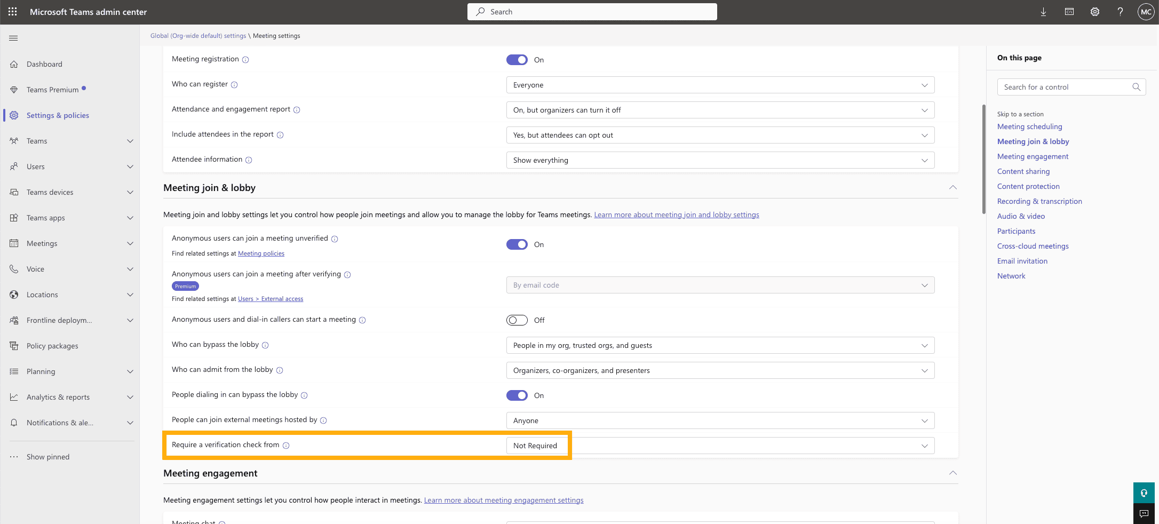
Task: Open the Meeting policies link
Action: [x=261, y=253]
